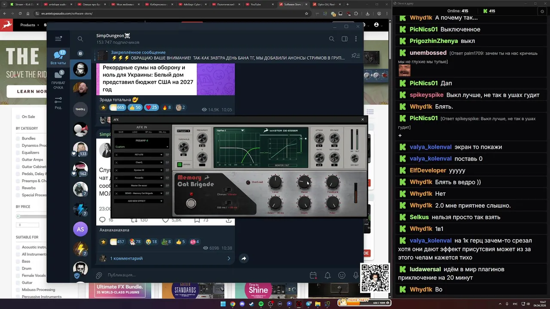Image resolution: width=550 pixels, height=309 pixels.
Task: Click Discord icon in the taskbar
Action: [x=242, y=304]
